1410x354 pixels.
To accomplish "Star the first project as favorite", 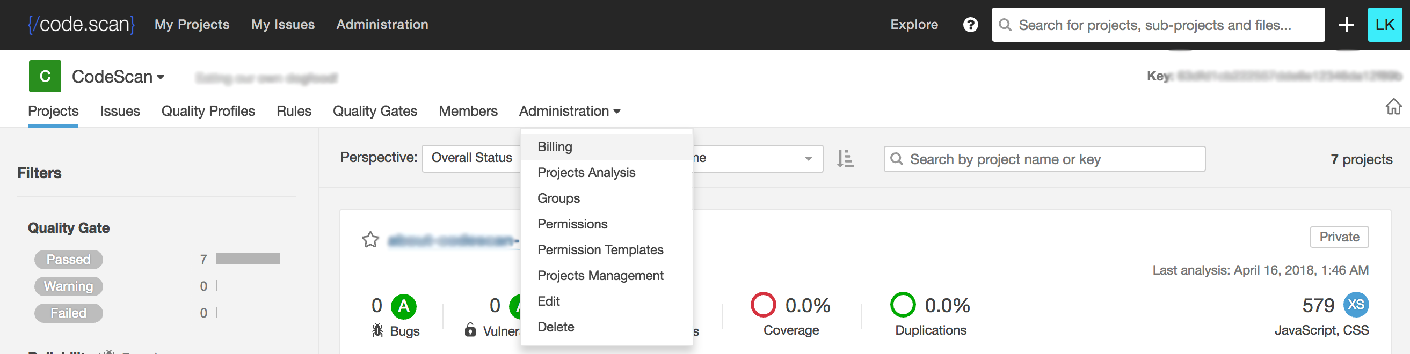I will tap(370, 239).
